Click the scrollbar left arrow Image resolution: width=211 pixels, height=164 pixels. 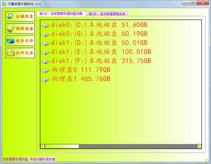(x=43, y=146)
